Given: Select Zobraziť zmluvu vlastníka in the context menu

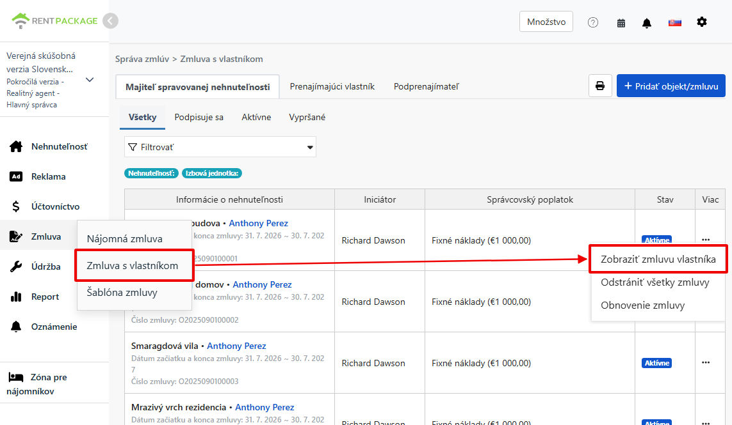Looking at the screenshot, I should [658, 259].
